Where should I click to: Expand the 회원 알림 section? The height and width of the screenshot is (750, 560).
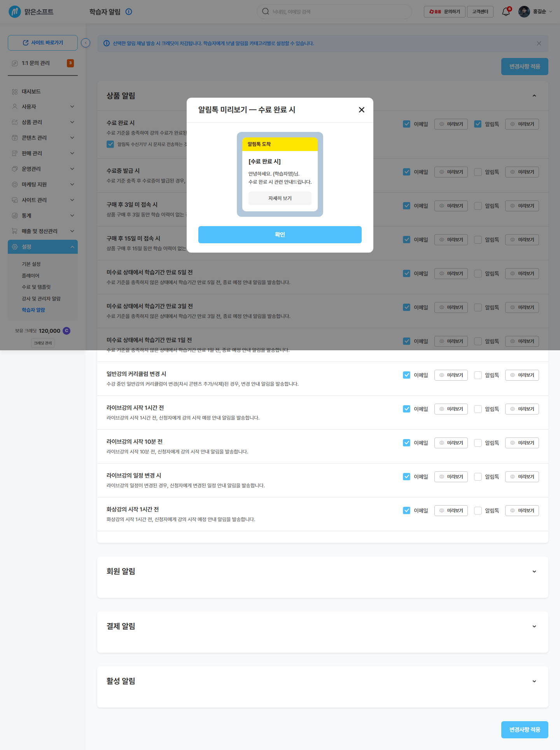534,571
